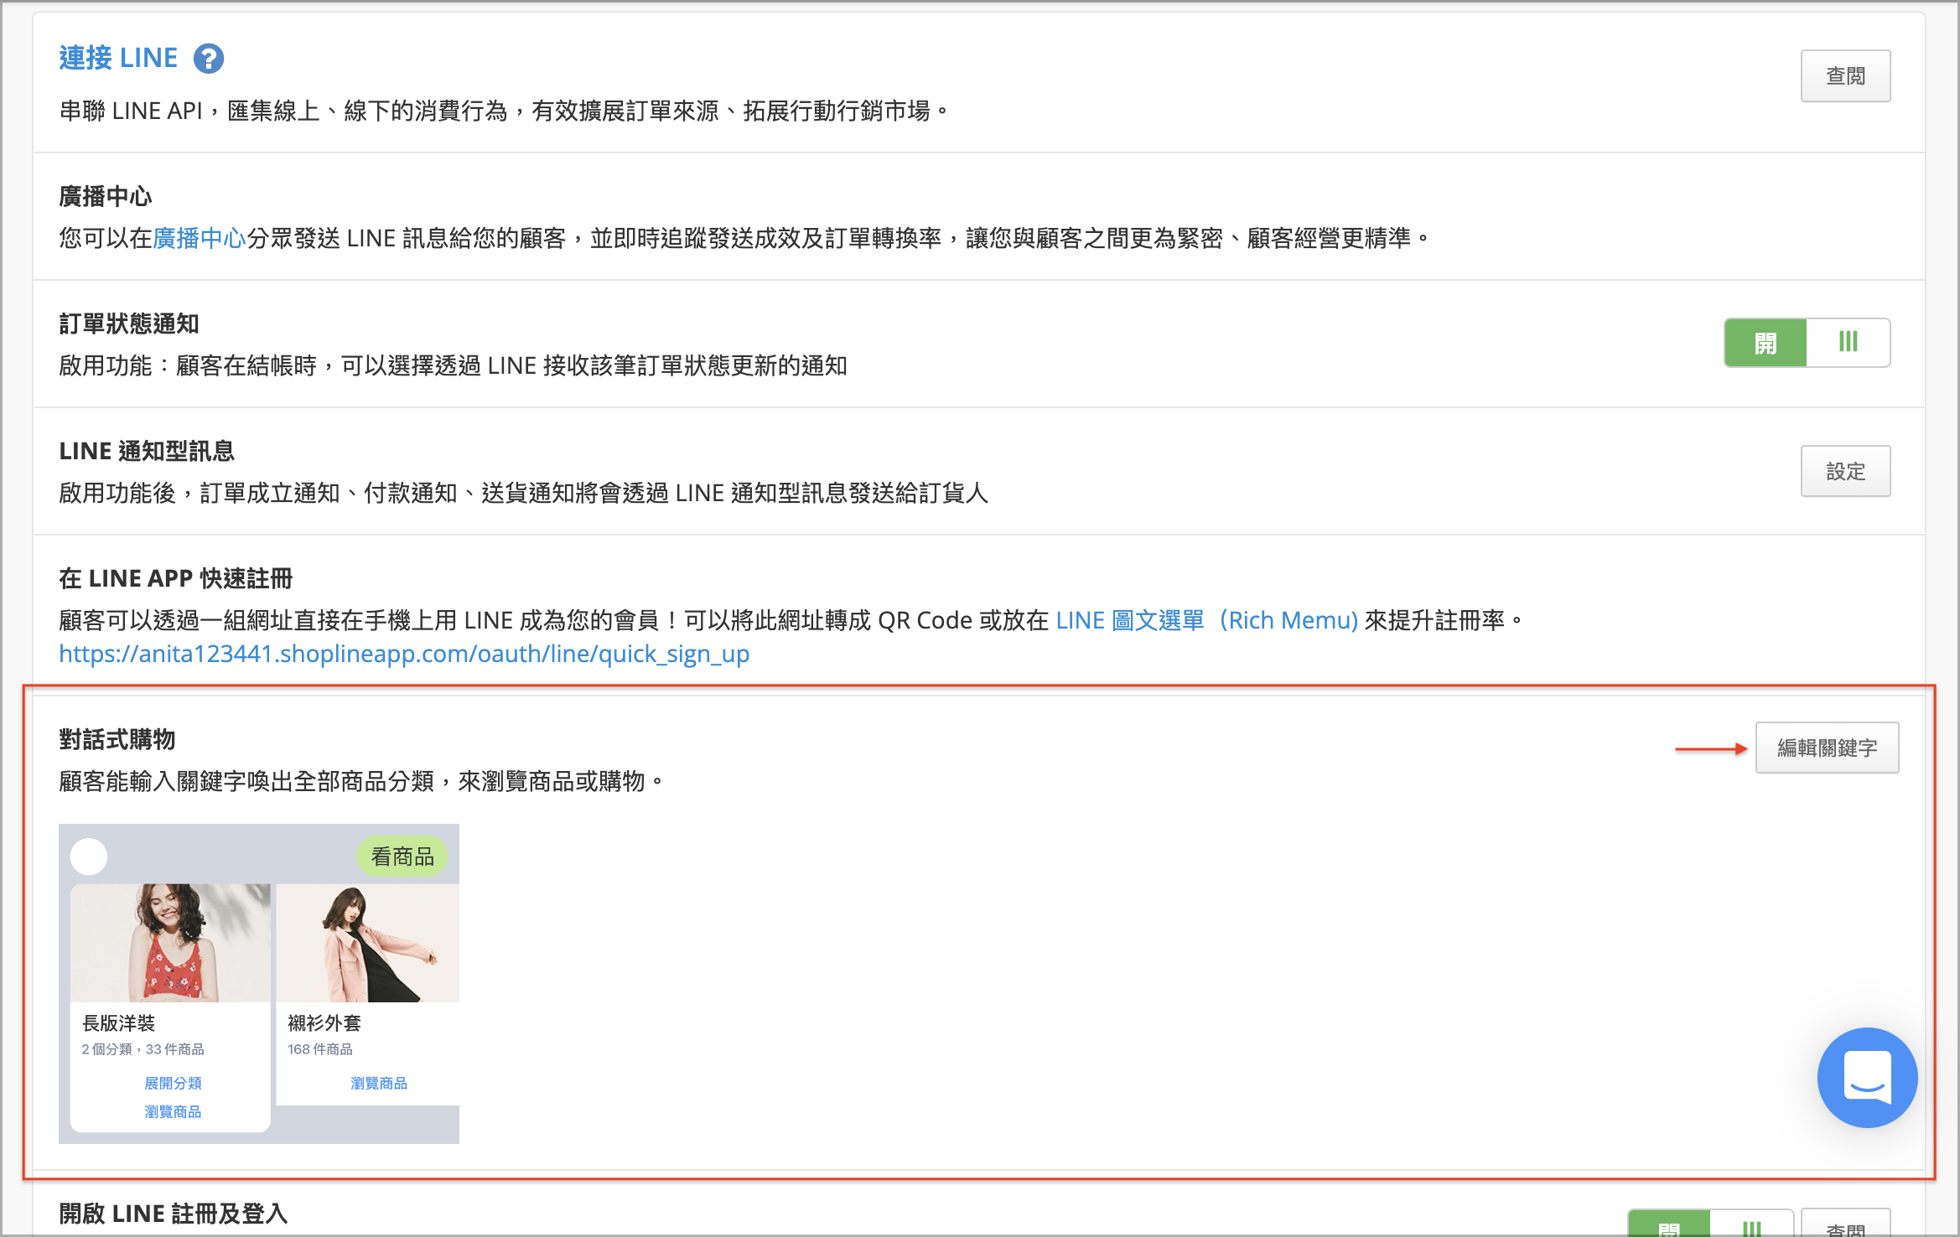
Task: Click the 廣播中心 section heading
Action: tap(106, 197)
